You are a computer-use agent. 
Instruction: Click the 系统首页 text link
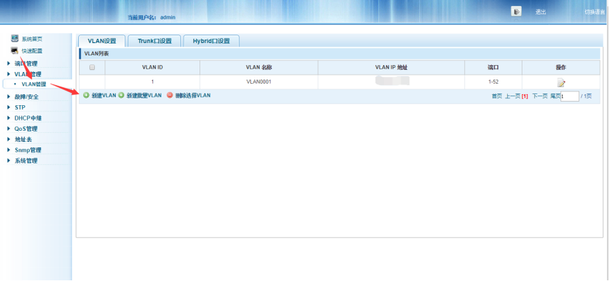pos(32,39)
